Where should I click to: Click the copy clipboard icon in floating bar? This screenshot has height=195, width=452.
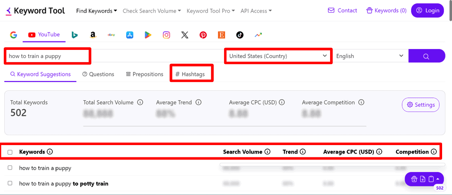(431, 179)
